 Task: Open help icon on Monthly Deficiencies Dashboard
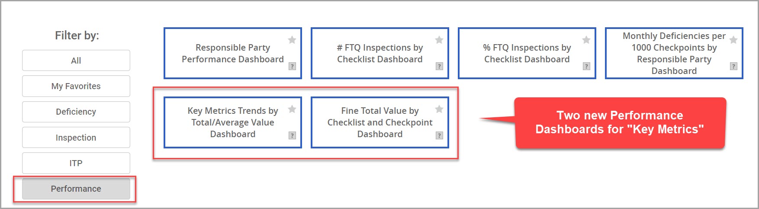pyautogui.click(x=733, y=66)
